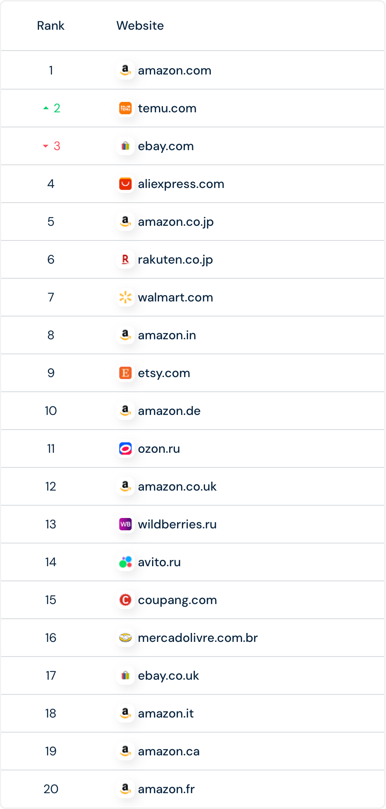Click the Website column header
Viewport: 386px width, 809px height.
(140, 25)
